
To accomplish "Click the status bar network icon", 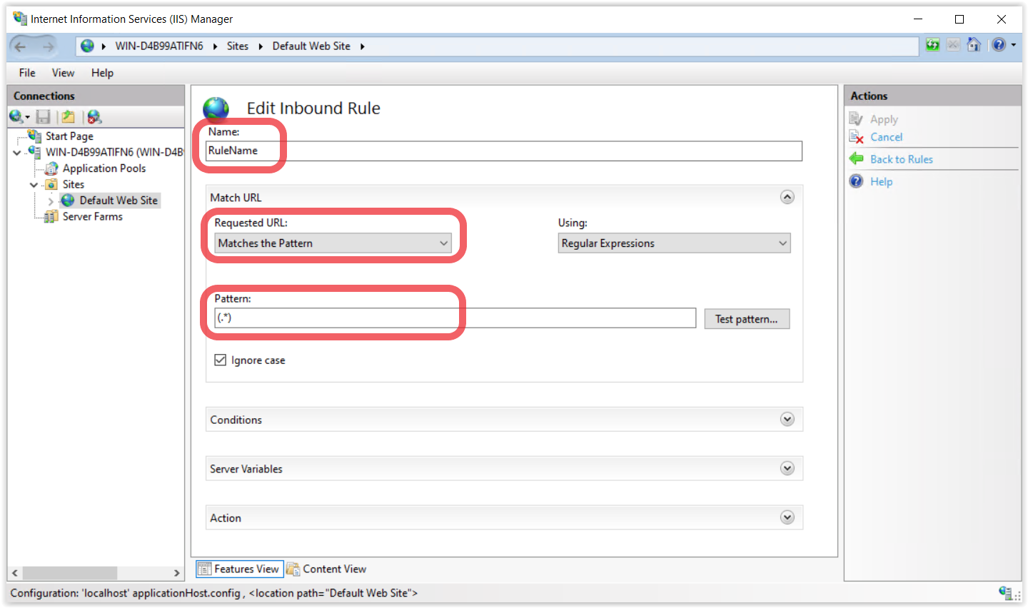I will (1006, 592).
